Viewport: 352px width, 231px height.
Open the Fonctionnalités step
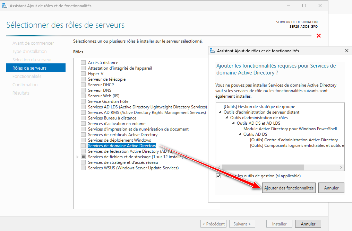pyautogui.click(x=27, y=76)
